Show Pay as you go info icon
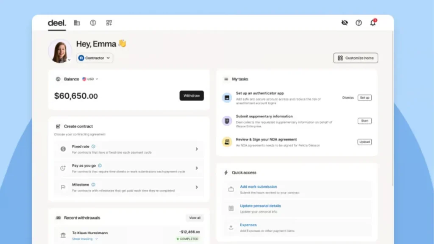The height and width of the screenshot is (244, 434). tap(100, 166)
